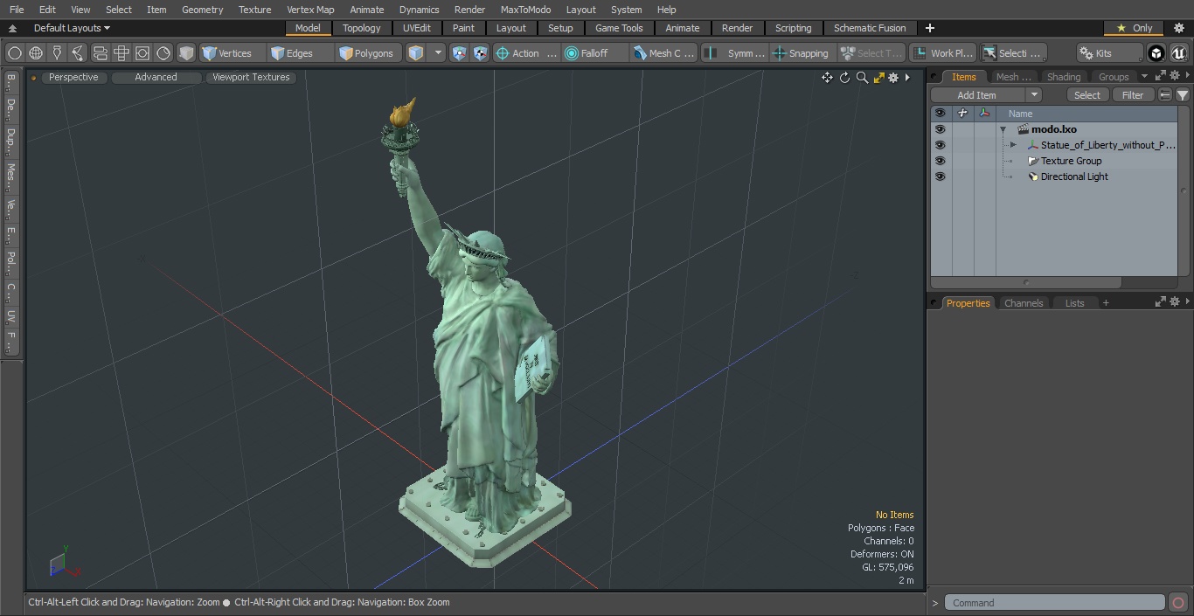Open the MaxToModo menu
The height and width of the screenshot is (616, 1194).
(525, 10)
